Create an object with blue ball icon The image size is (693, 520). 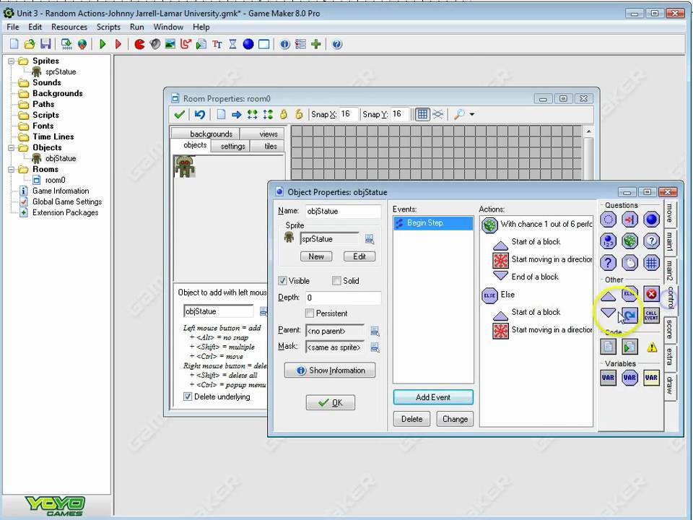pos(248,44)
